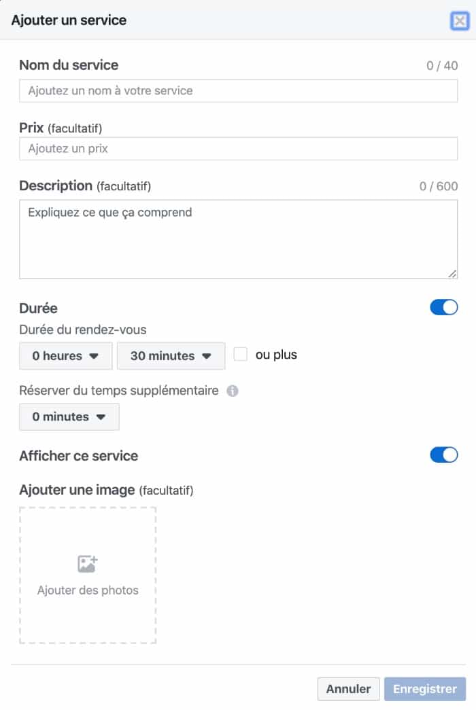The height and width of the screenshot is (710, 476).
Task: Click the "Ajouter des photos" text
Action: (88, 590)
